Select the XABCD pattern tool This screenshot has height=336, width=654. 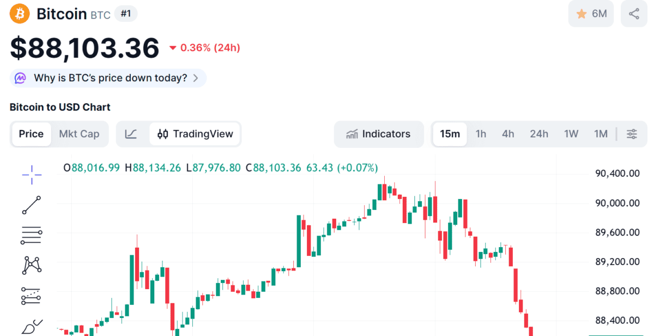click(32, 266)
